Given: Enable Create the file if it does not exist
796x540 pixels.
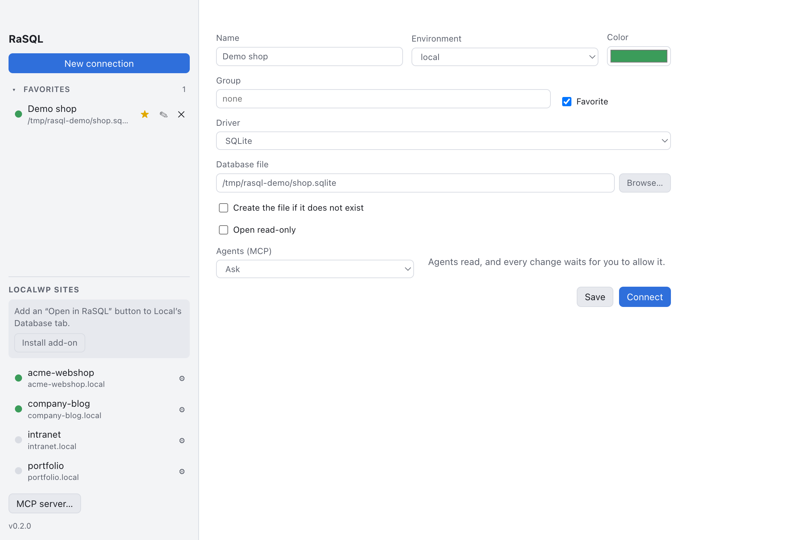Looking at the screenshot, I should click(224, 208).
